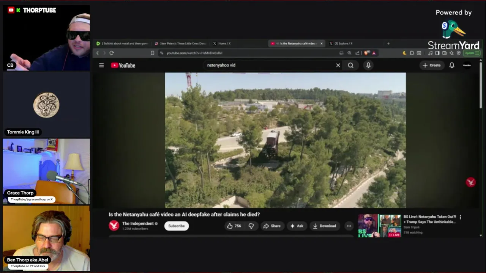Click the StreamYard duck logo

pyautogui.click(x=453, y=29)
